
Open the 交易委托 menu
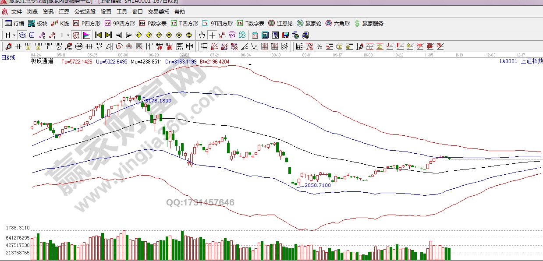[x=158, y=12]
